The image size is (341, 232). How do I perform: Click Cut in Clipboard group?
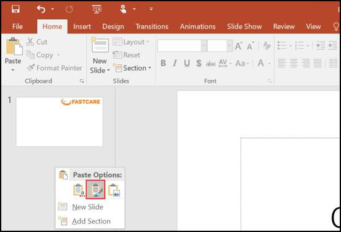[37, 41]
